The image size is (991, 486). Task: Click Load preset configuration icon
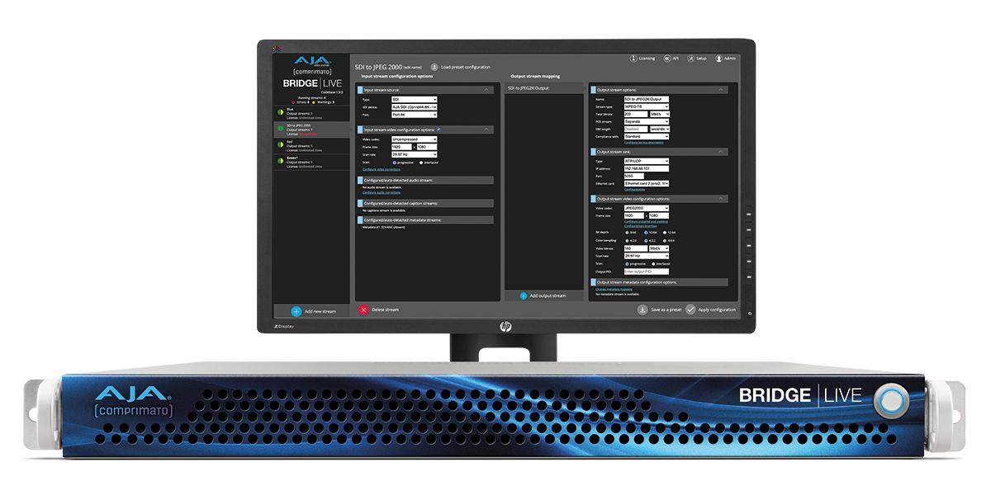coord(434,67)
